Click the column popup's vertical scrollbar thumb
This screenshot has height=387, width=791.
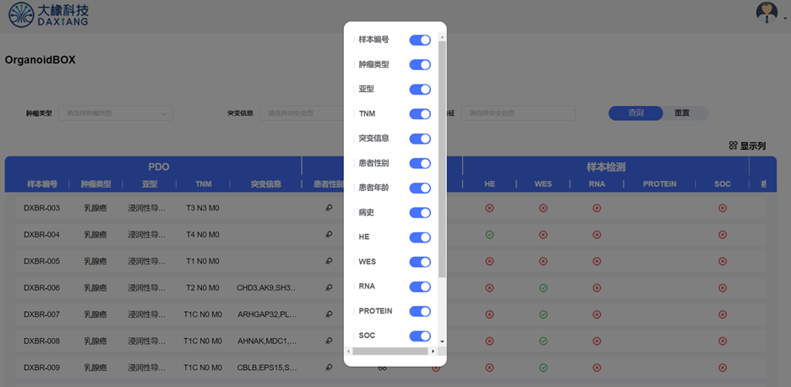[x=443, y=159]
